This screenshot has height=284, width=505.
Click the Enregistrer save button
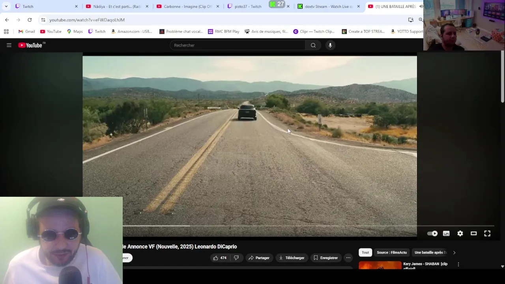click(325, 258)
